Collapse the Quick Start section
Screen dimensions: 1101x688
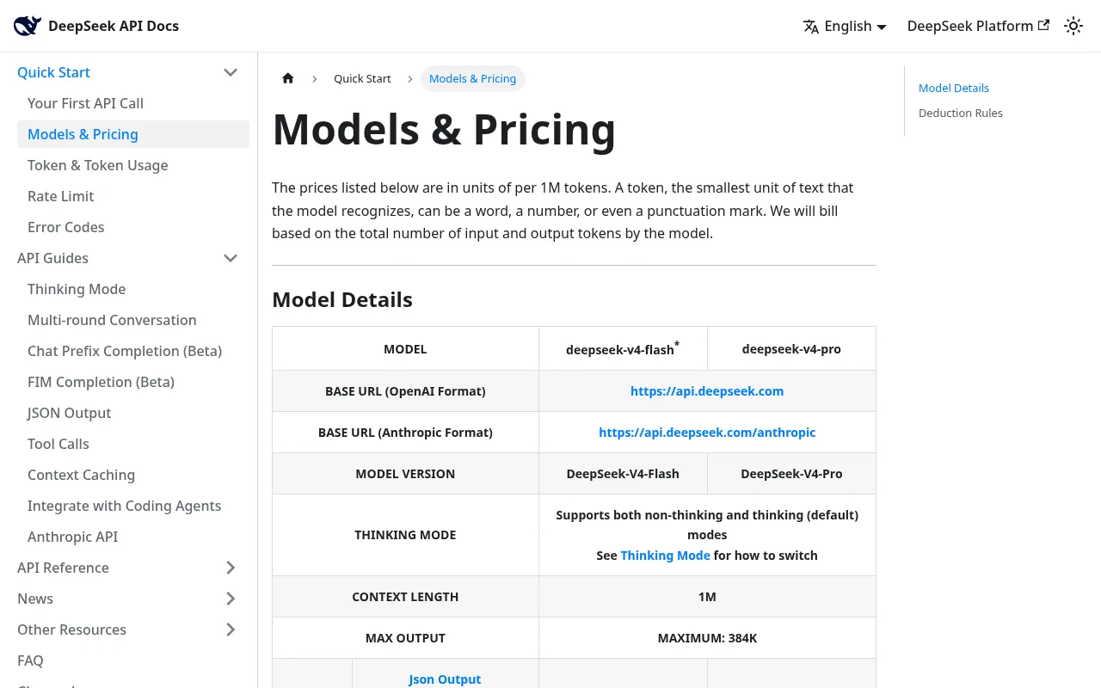point(231,72)
